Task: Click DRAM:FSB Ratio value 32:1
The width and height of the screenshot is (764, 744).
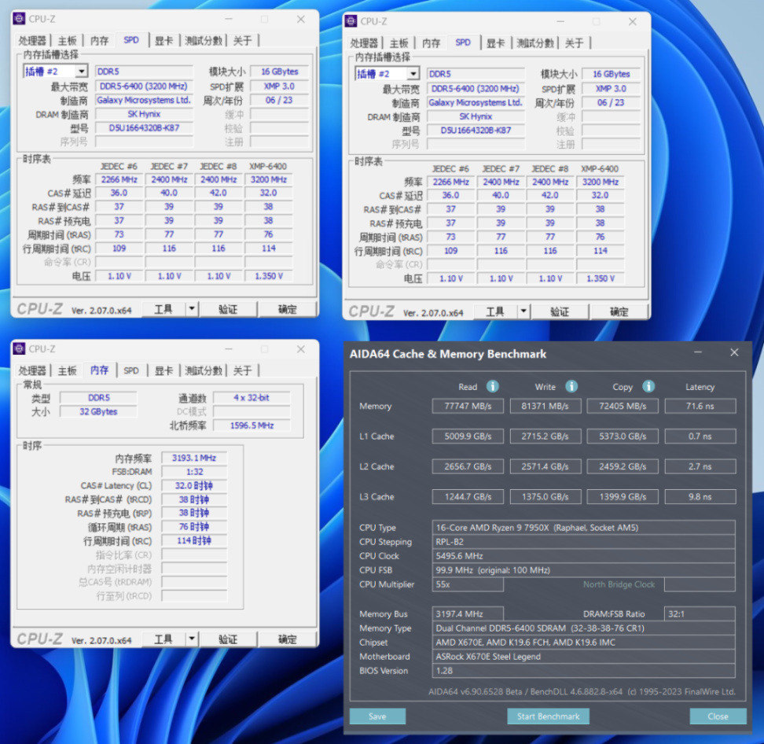Action: tap(700, 613)
